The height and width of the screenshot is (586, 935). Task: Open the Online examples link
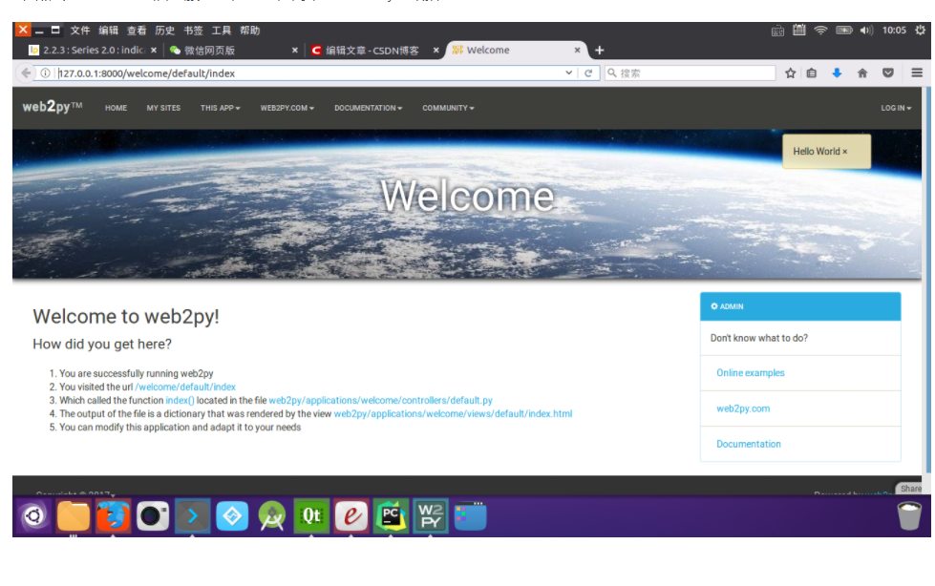click(750, 372)
